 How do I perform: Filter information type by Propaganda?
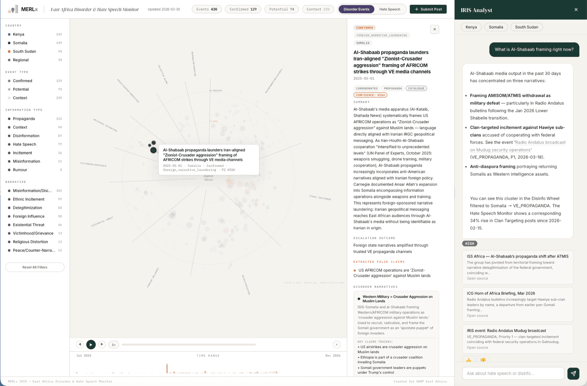(x=35, y=119)
